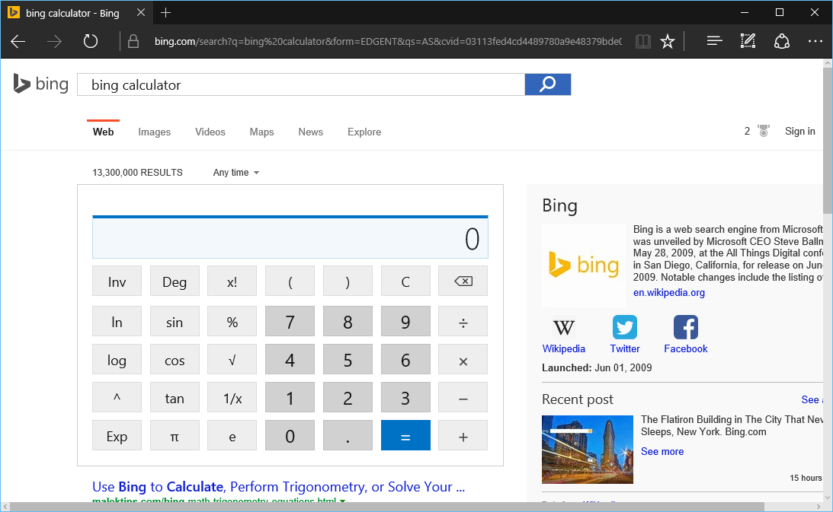This screenshot has height=512, width=833.
Task: Click the bing calculator search box
Action: click(x=301, y=84)
